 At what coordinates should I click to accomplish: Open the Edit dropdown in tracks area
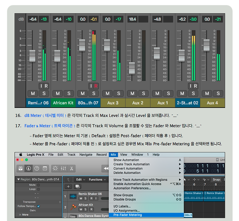point(80,180)
